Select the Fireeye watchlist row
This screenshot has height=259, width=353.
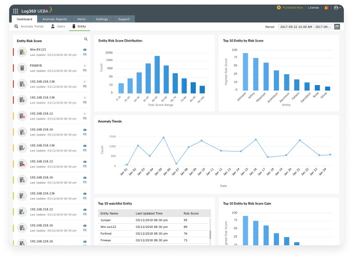tap(154, 240)
